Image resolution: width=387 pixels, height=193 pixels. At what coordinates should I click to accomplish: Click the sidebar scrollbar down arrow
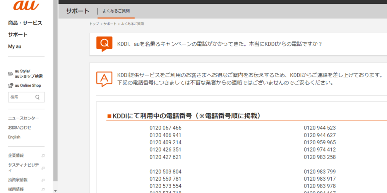(55, 191)
